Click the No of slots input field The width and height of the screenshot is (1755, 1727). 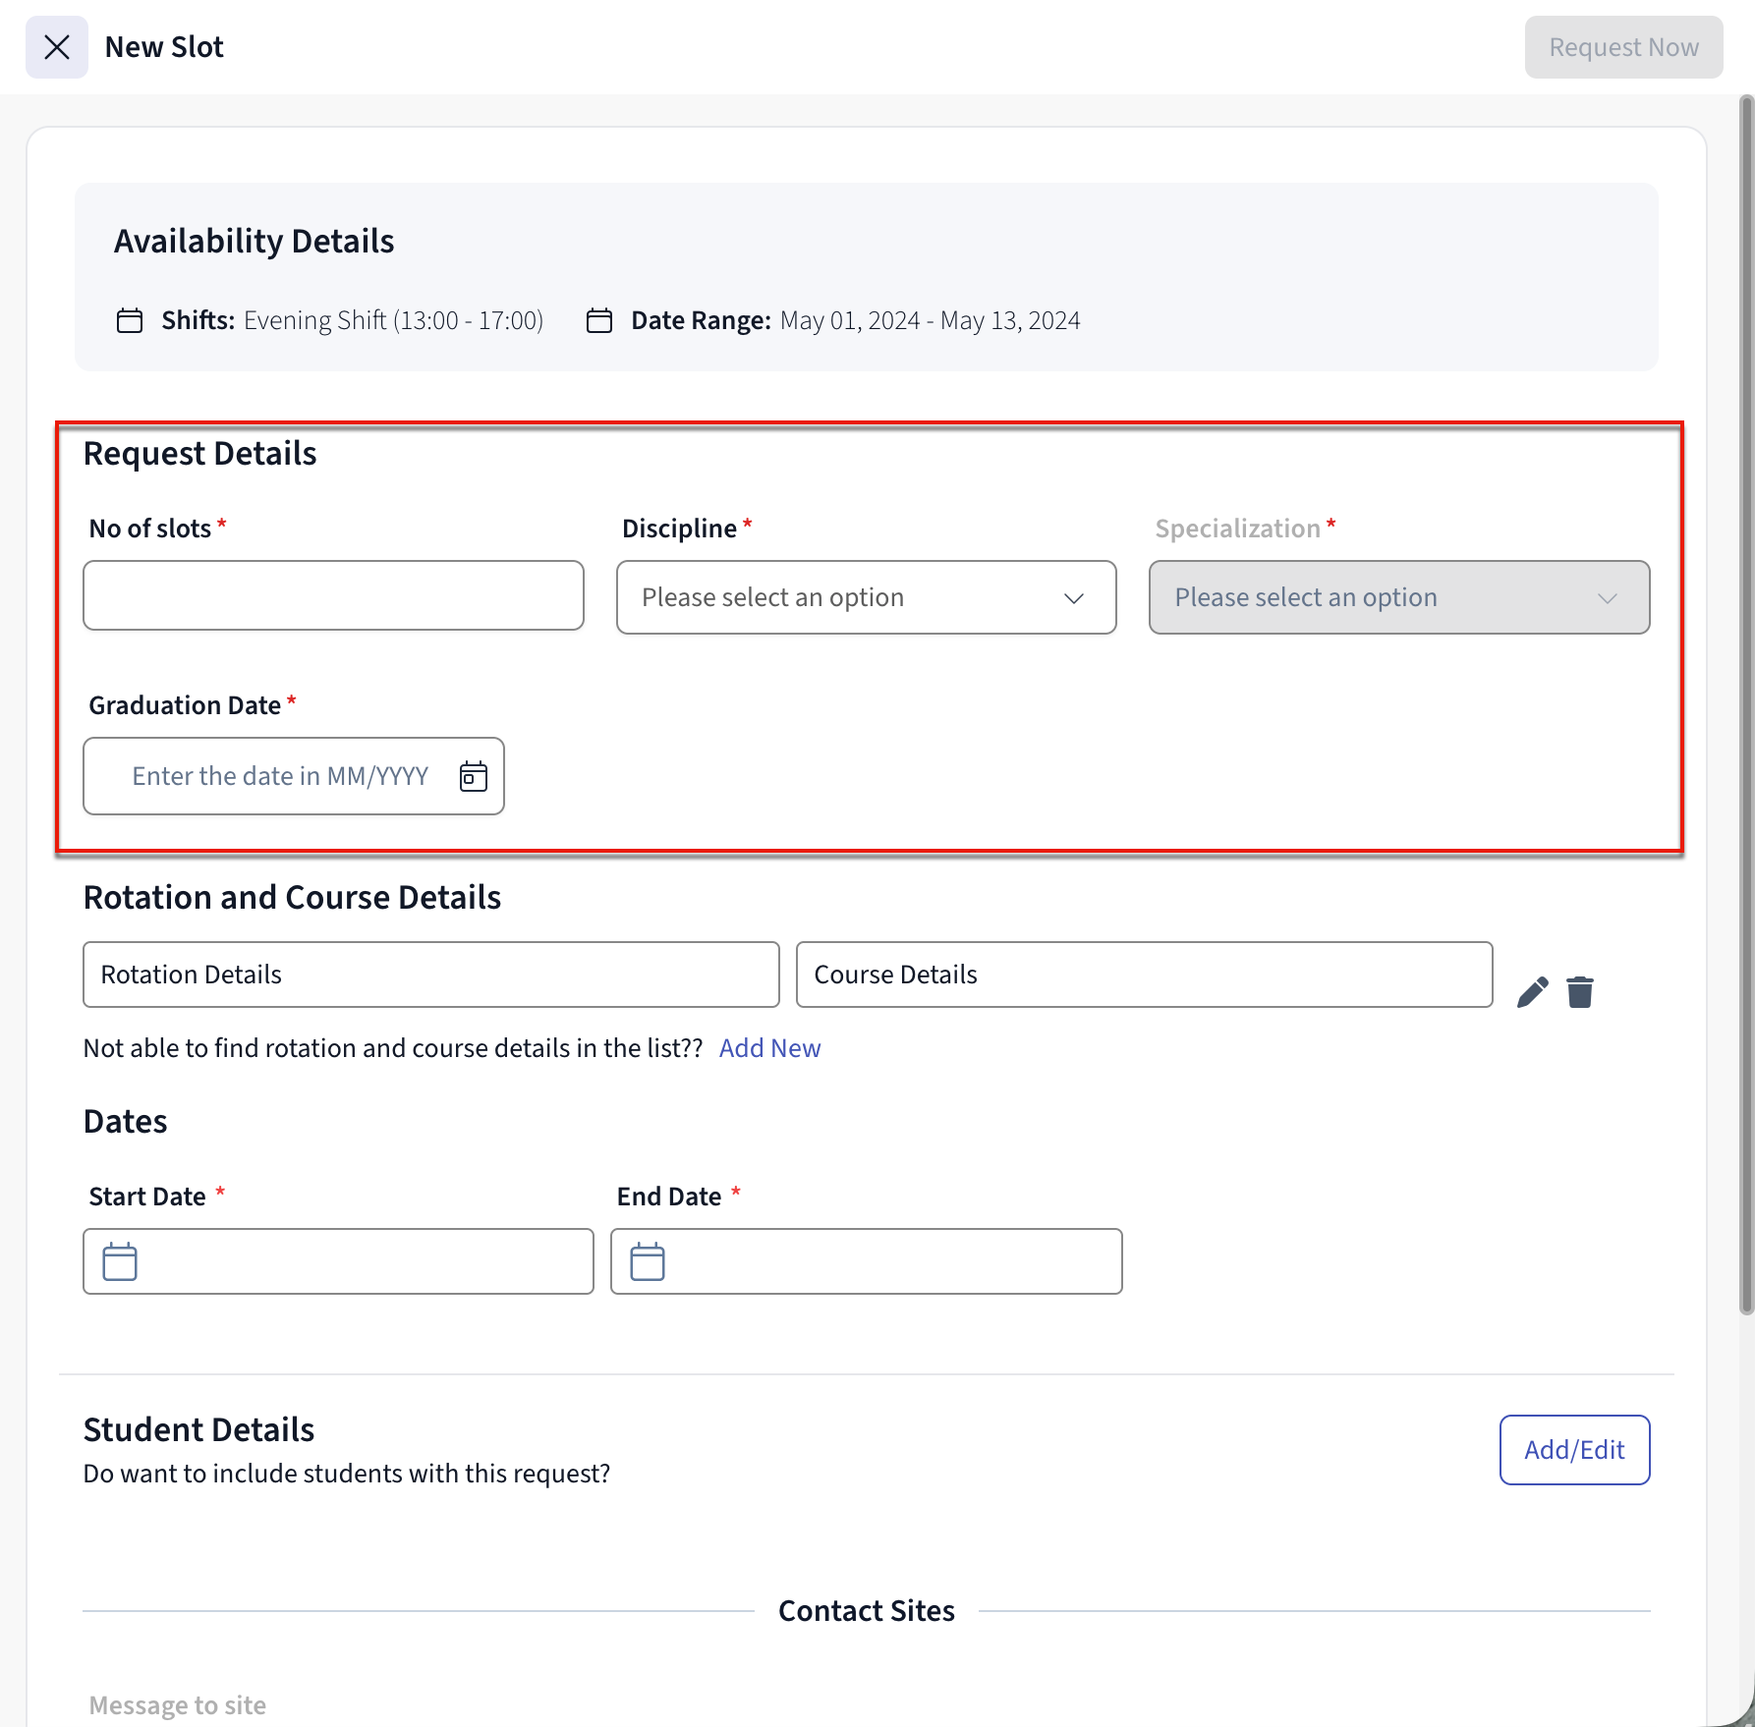pos(333,596)
